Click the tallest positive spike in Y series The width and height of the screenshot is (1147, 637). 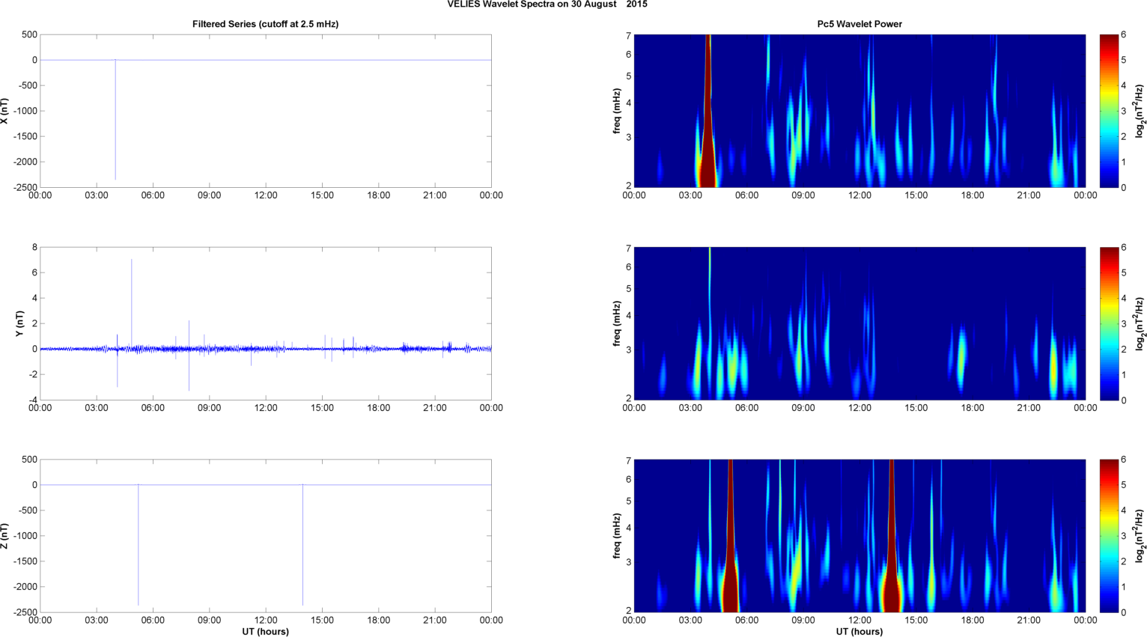pos(132,303)
